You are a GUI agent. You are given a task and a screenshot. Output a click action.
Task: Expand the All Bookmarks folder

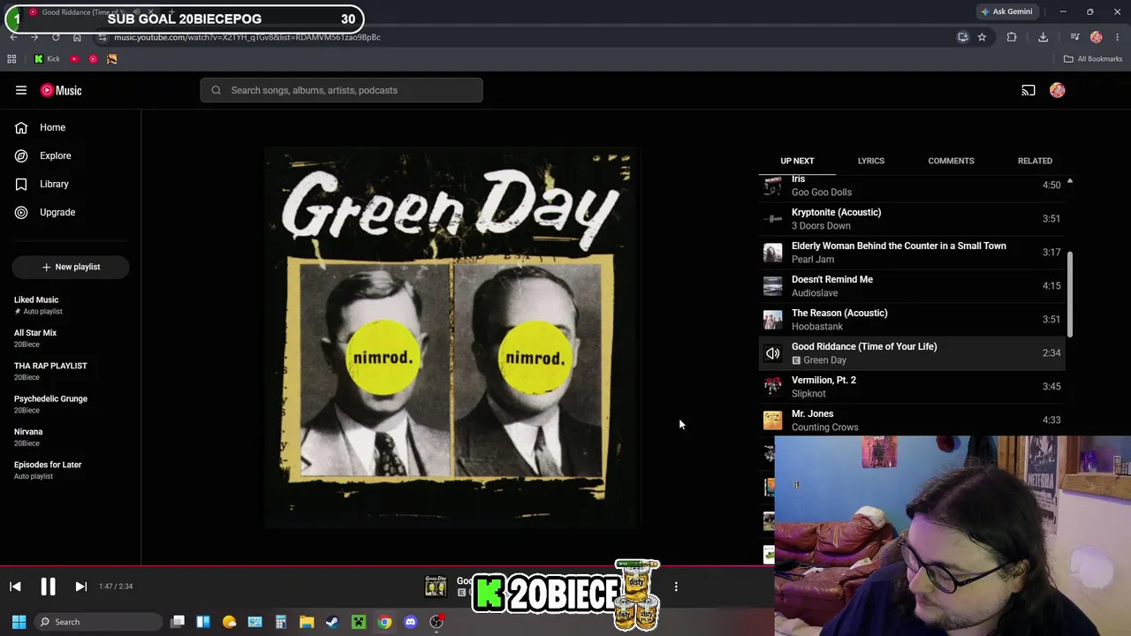tap(1093, 59)
